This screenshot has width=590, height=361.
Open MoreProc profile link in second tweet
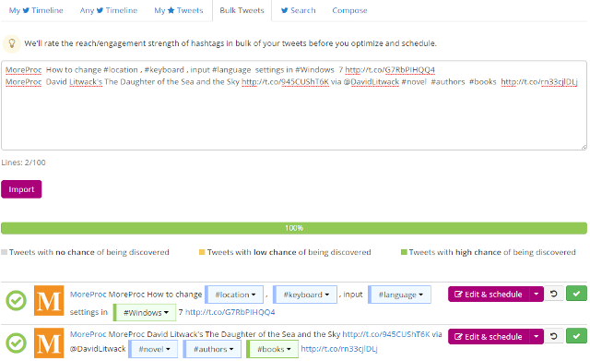pyautogui.click(x=88, y=334)
